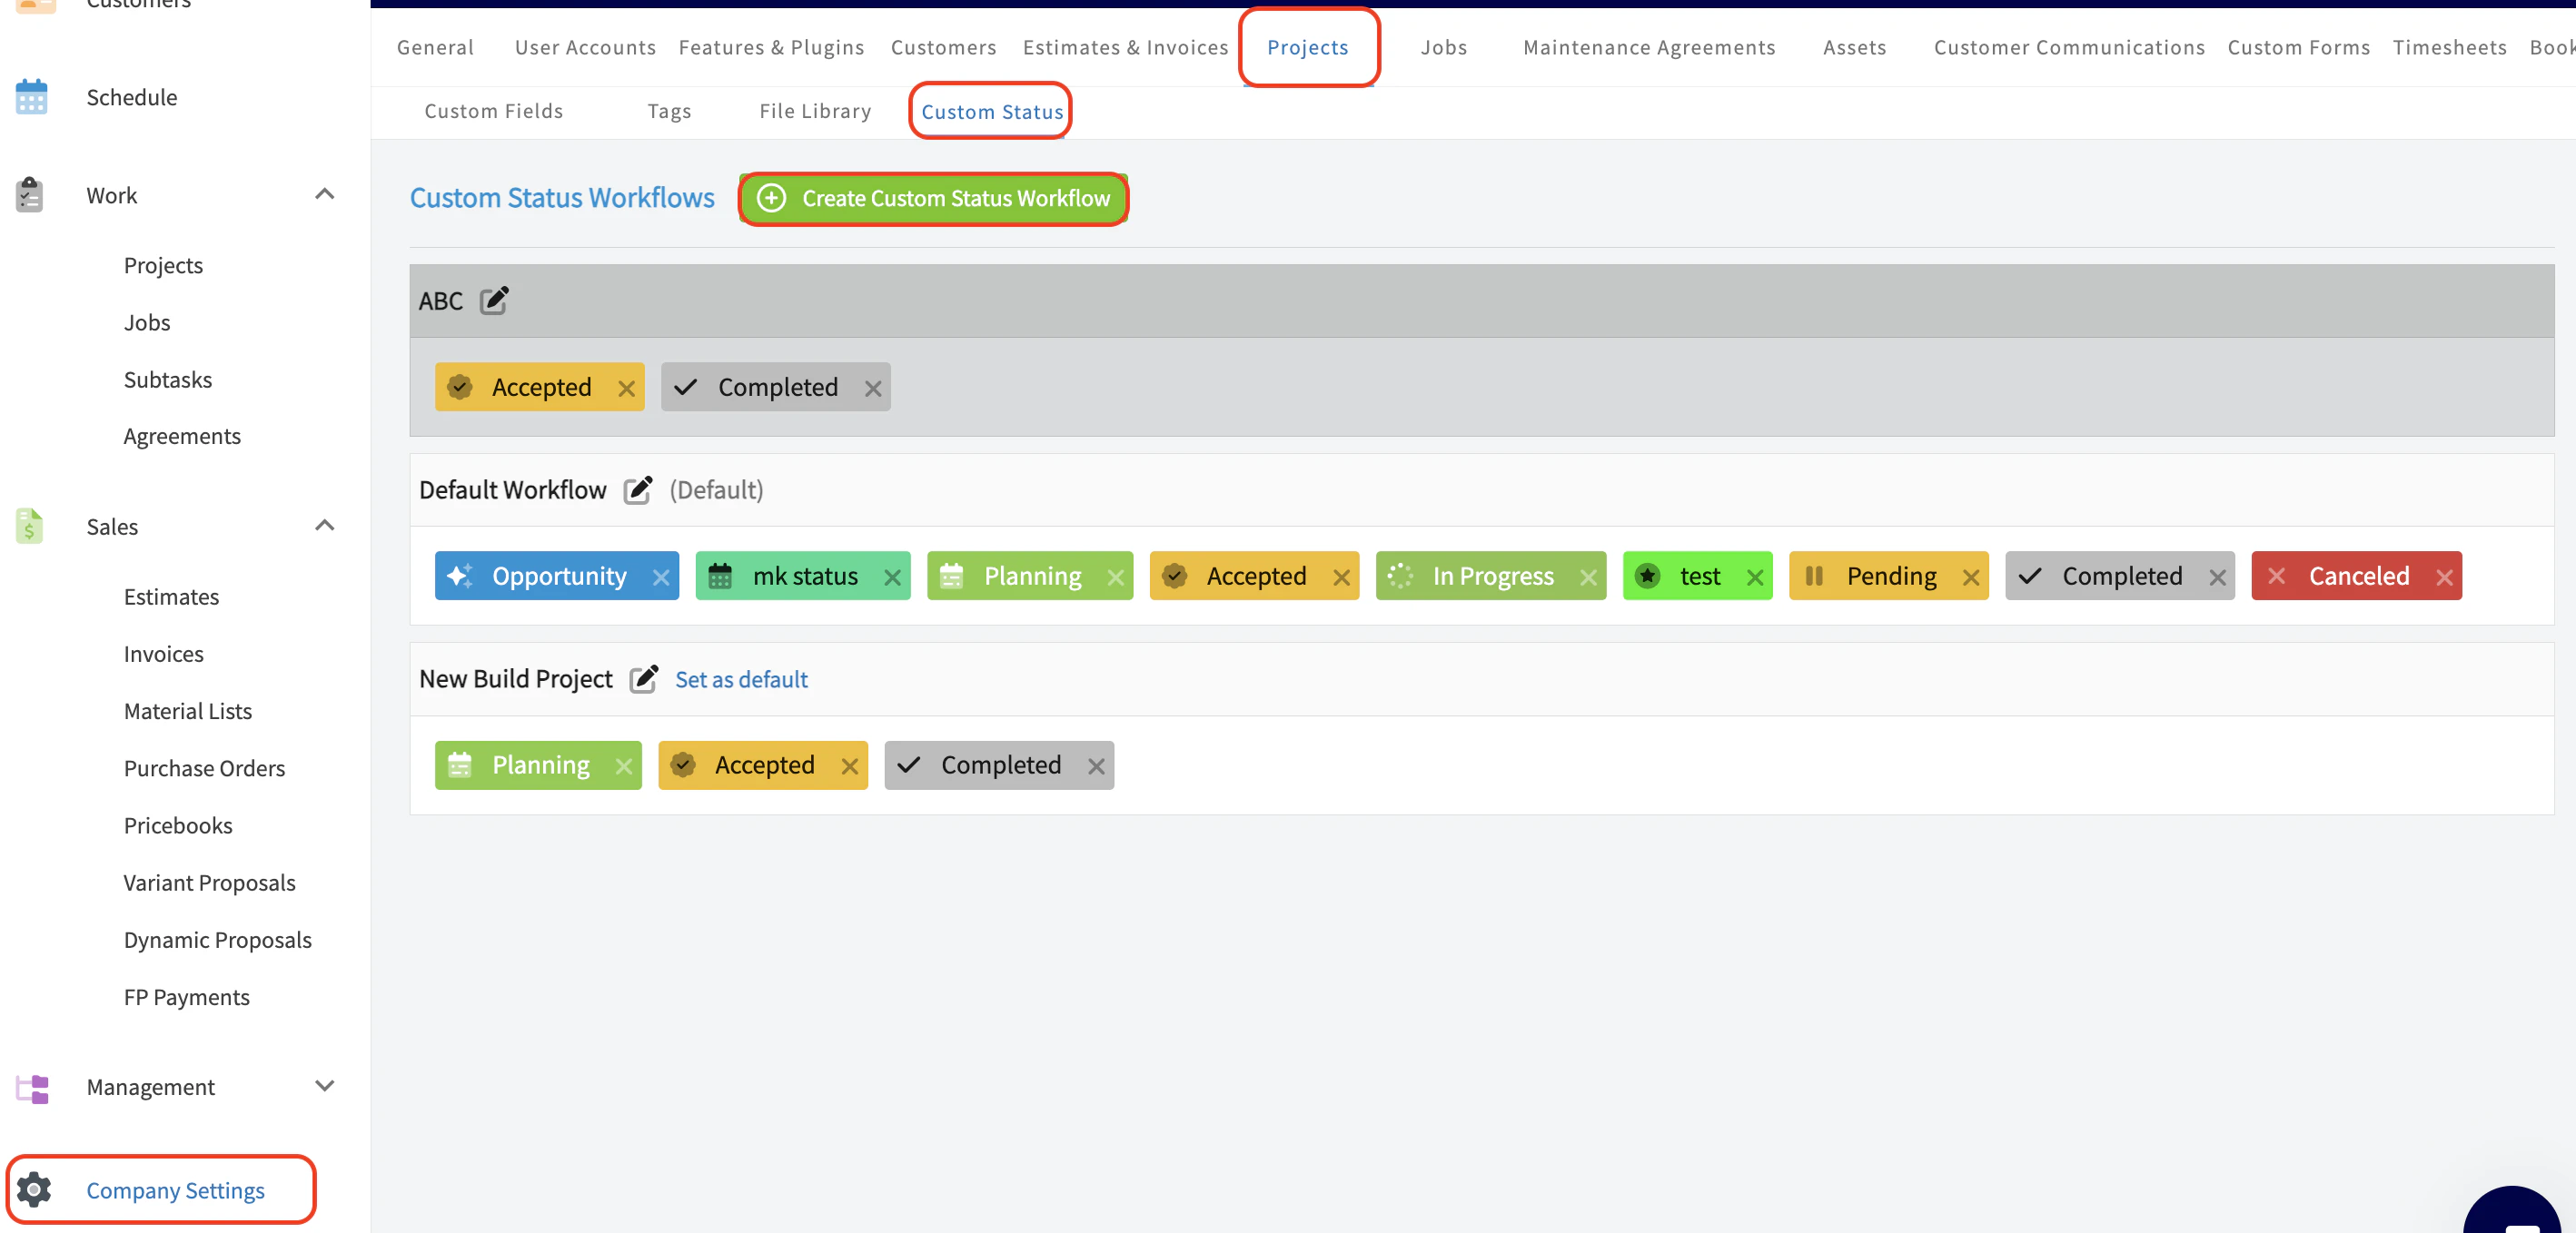Expand the Management section chevron

coord(324,1086)
